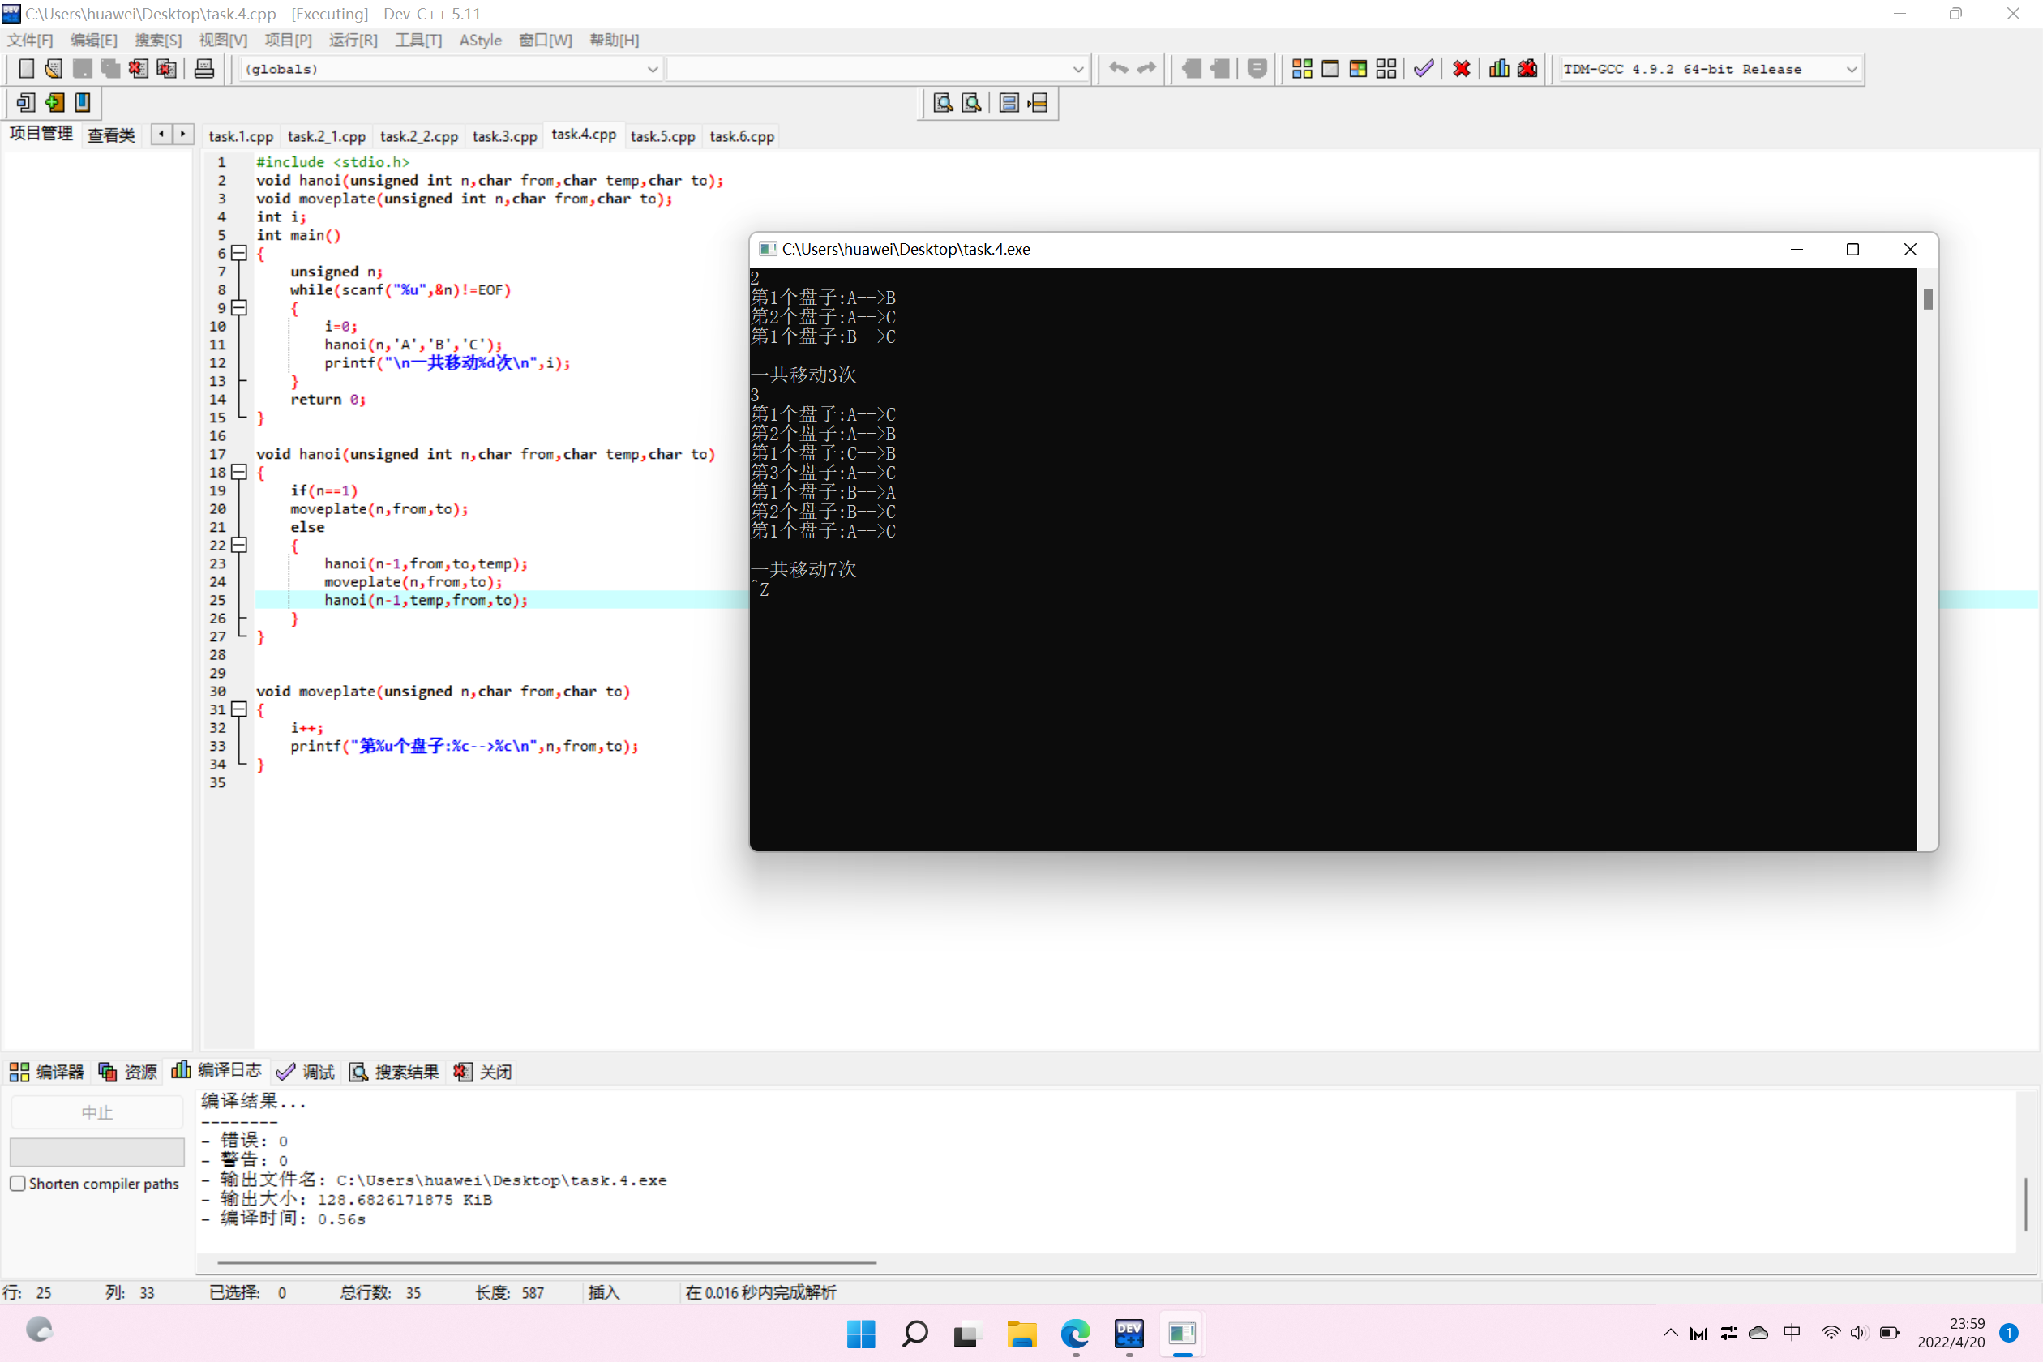The image size is (2043, 1362).
Task: Click the Open file icon in toolbar
Action: pyautogui.click(x=53, y=69)
